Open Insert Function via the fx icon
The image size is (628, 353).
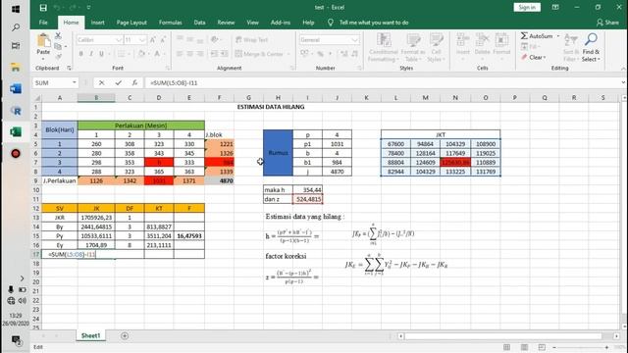[134, 82]
